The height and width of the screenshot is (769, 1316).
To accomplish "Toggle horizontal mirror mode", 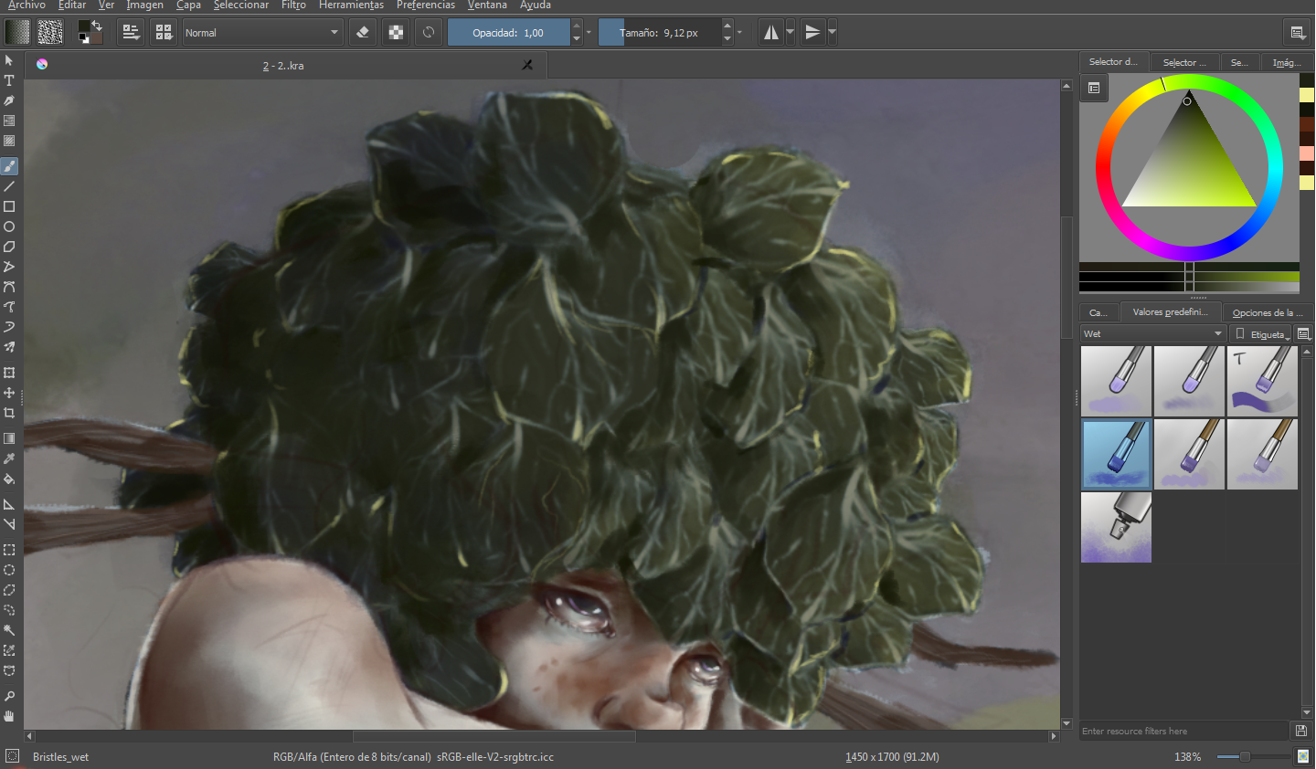I will [771, 32].
